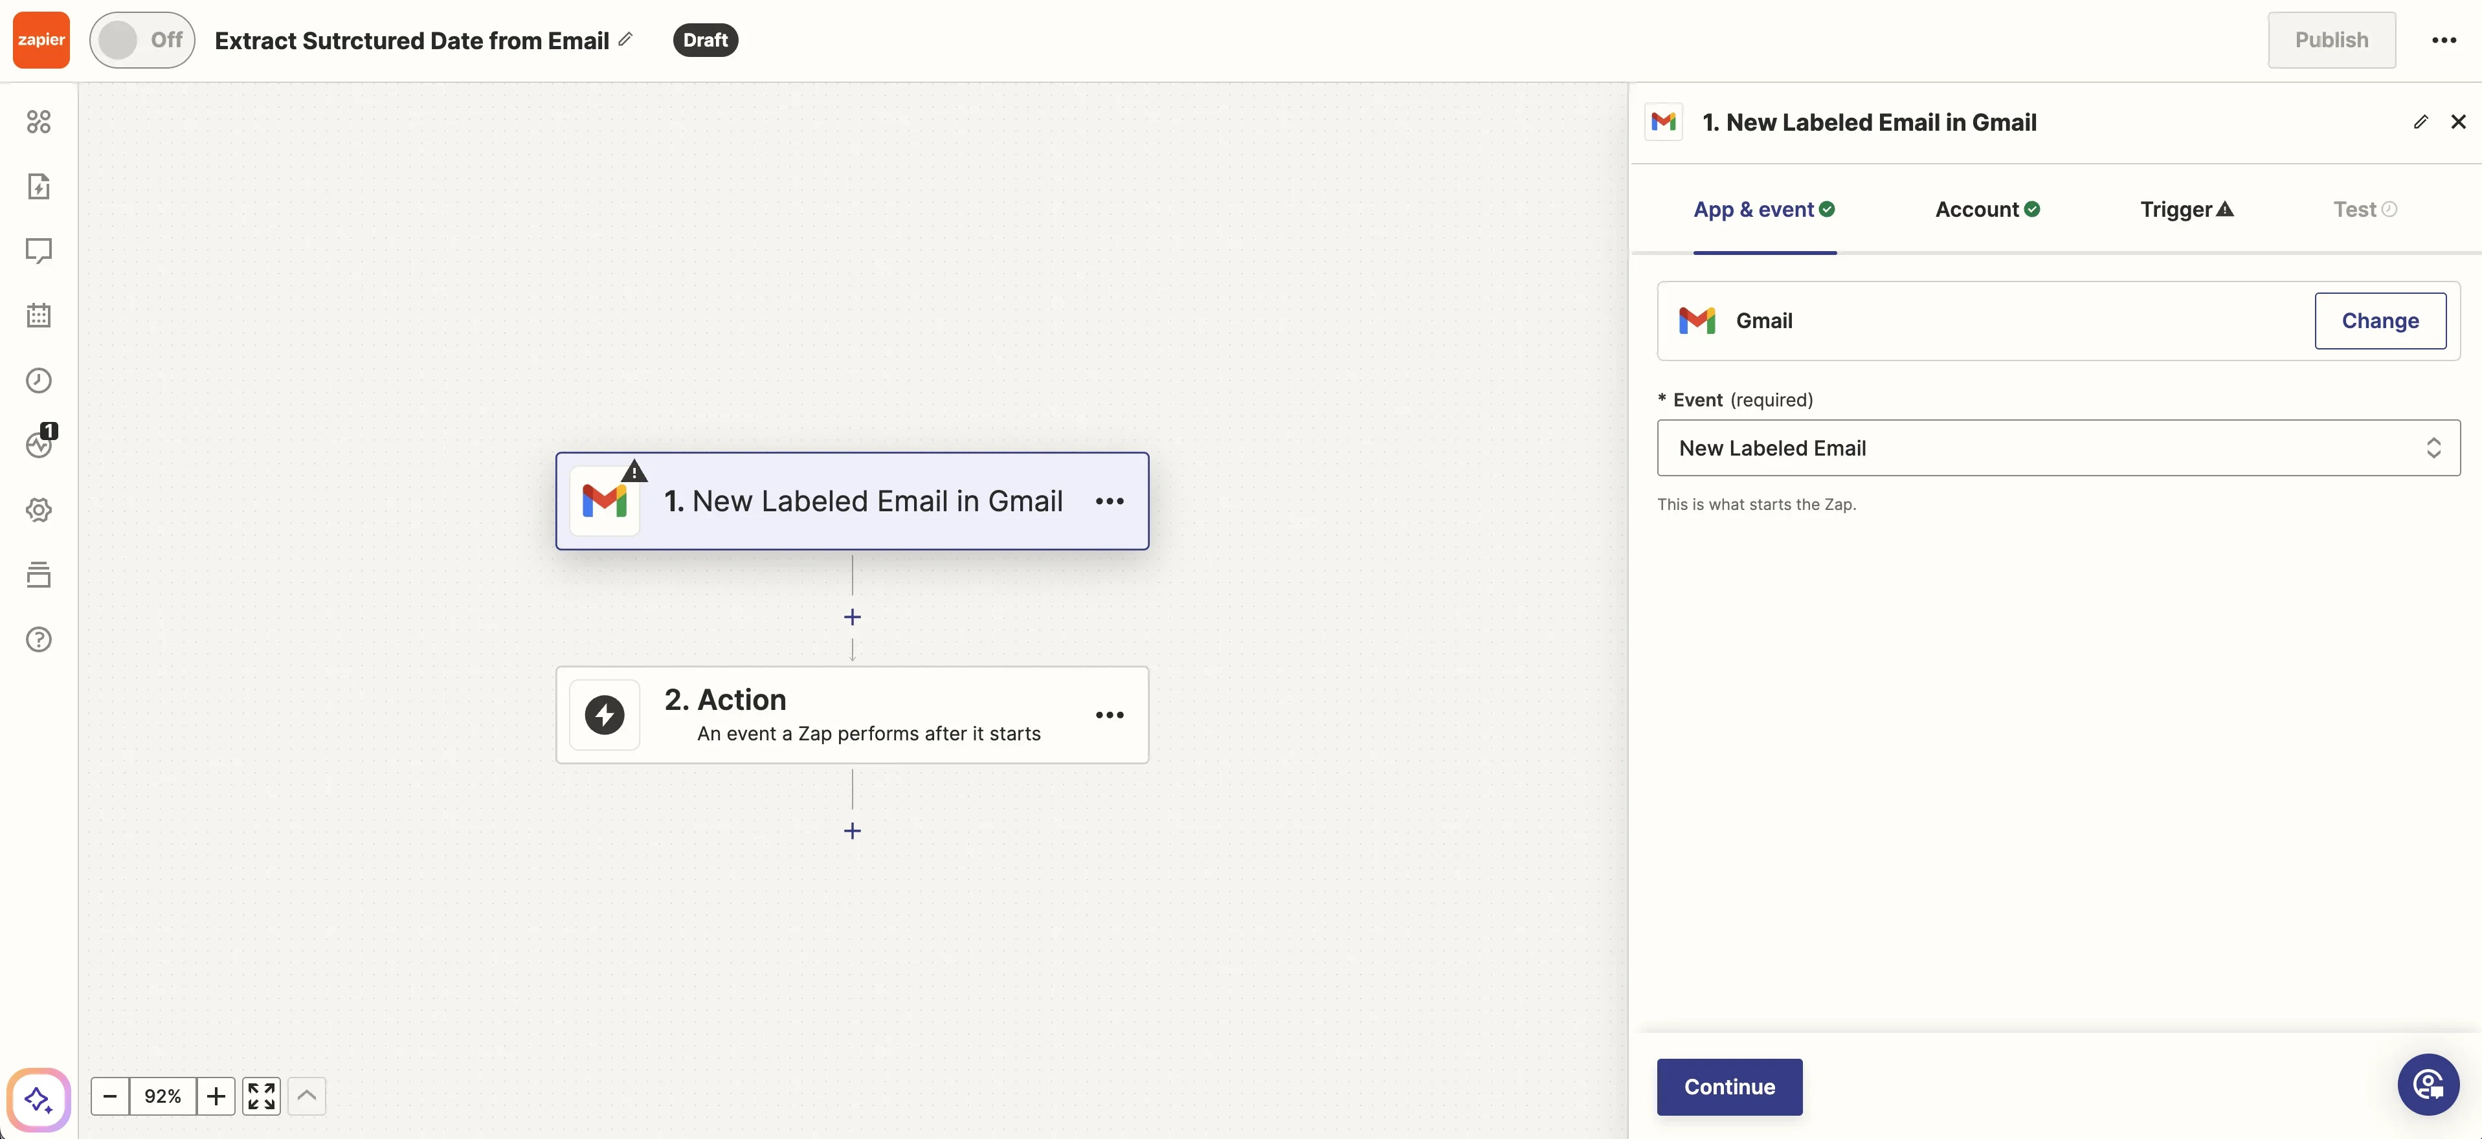The image size is (2482, 1139).
Task: Click Change to swap the Gmail app
Action: click(x=2379, y=320)
